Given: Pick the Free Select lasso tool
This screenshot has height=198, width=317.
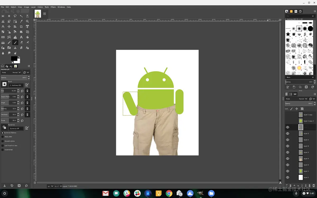Looking at the screenshot, I should coord(15,16).
